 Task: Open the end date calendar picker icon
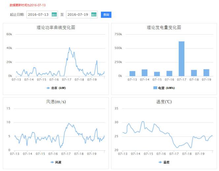click(x=94, y=15)
